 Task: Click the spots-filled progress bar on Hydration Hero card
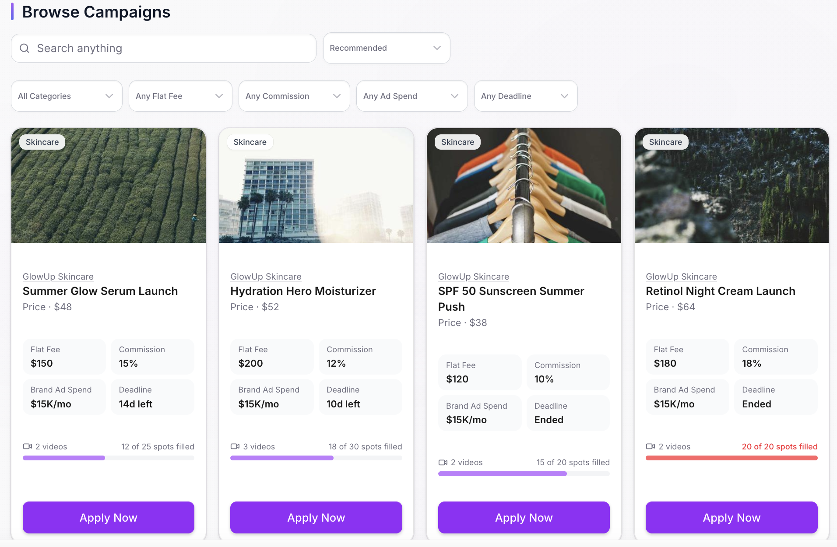(x=316, y=458)
